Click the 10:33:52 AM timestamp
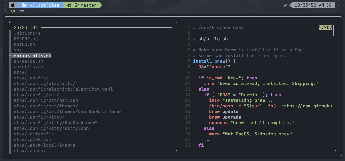The image size is (345, 161). point(309,5)
